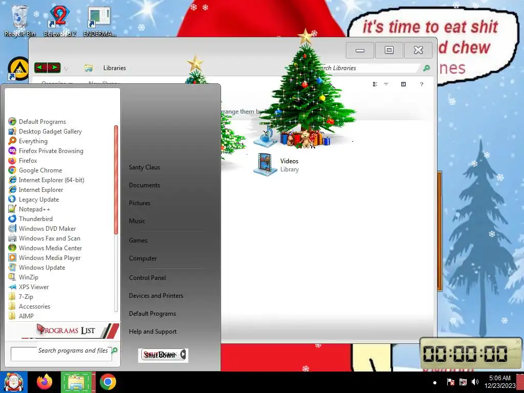Open Devices and Printers

[x=156, y=296]
